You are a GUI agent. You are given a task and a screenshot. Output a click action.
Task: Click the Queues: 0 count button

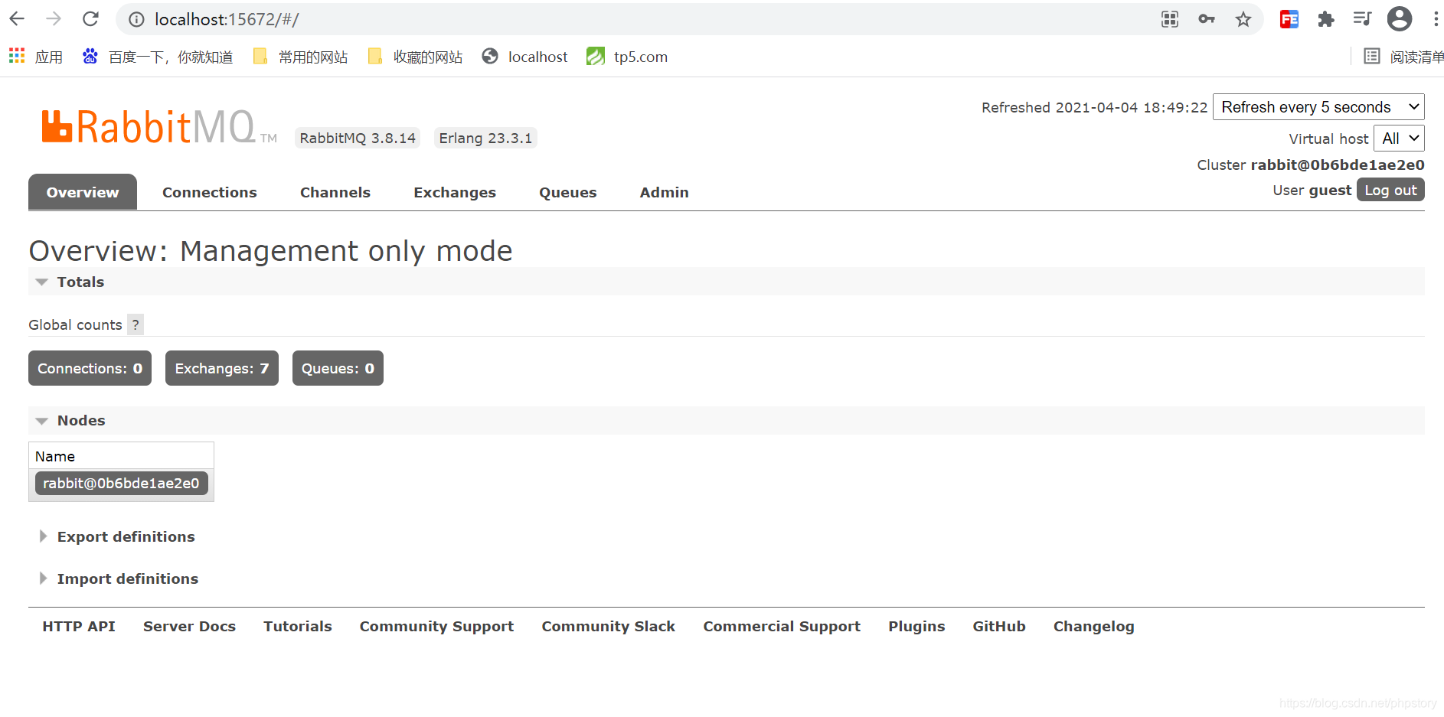click(338, 368)
